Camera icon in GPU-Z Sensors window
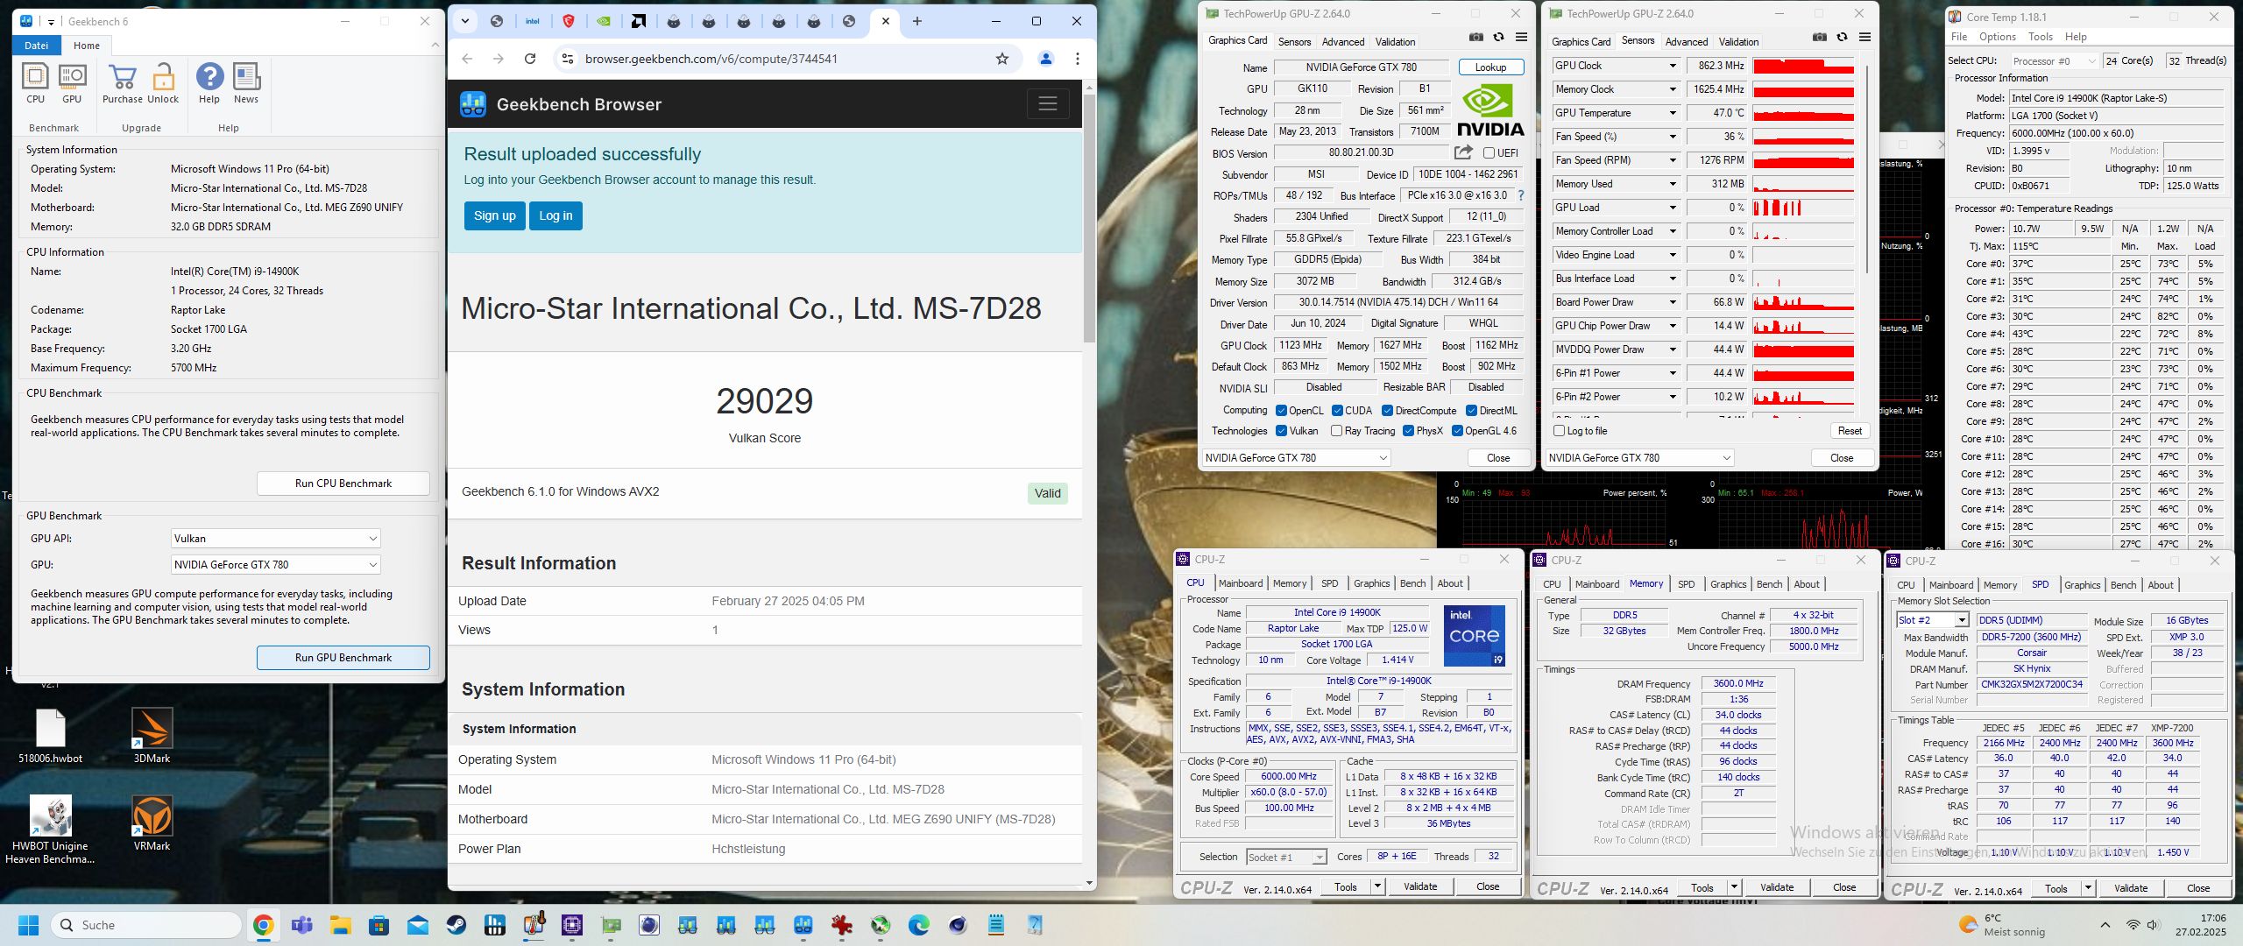Screen dimensions: 2243x946 tap(1820, 38)
